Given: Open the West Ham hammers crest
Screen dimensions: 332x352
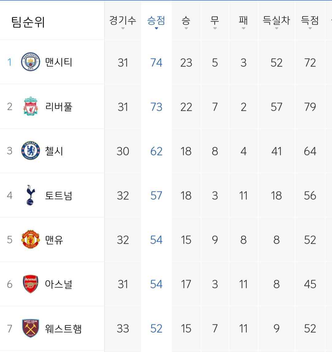Looking at the screenshot, I should [x=30, y=328].
